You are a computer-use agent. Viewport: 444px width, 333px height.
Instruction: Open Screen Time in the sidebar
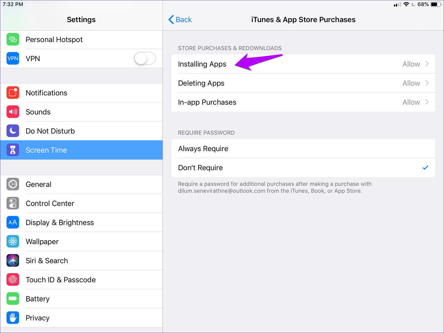click(x=81, y=150)
